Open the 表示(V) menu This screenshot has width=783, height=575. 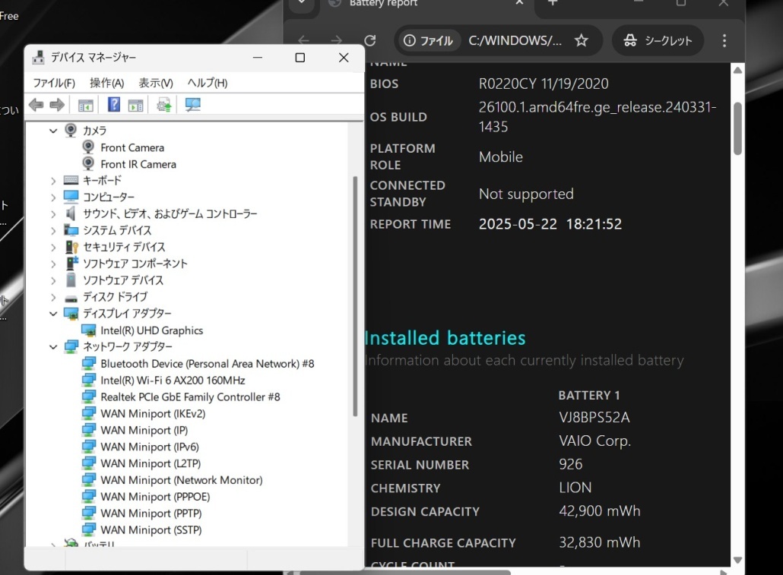point(156,83)
